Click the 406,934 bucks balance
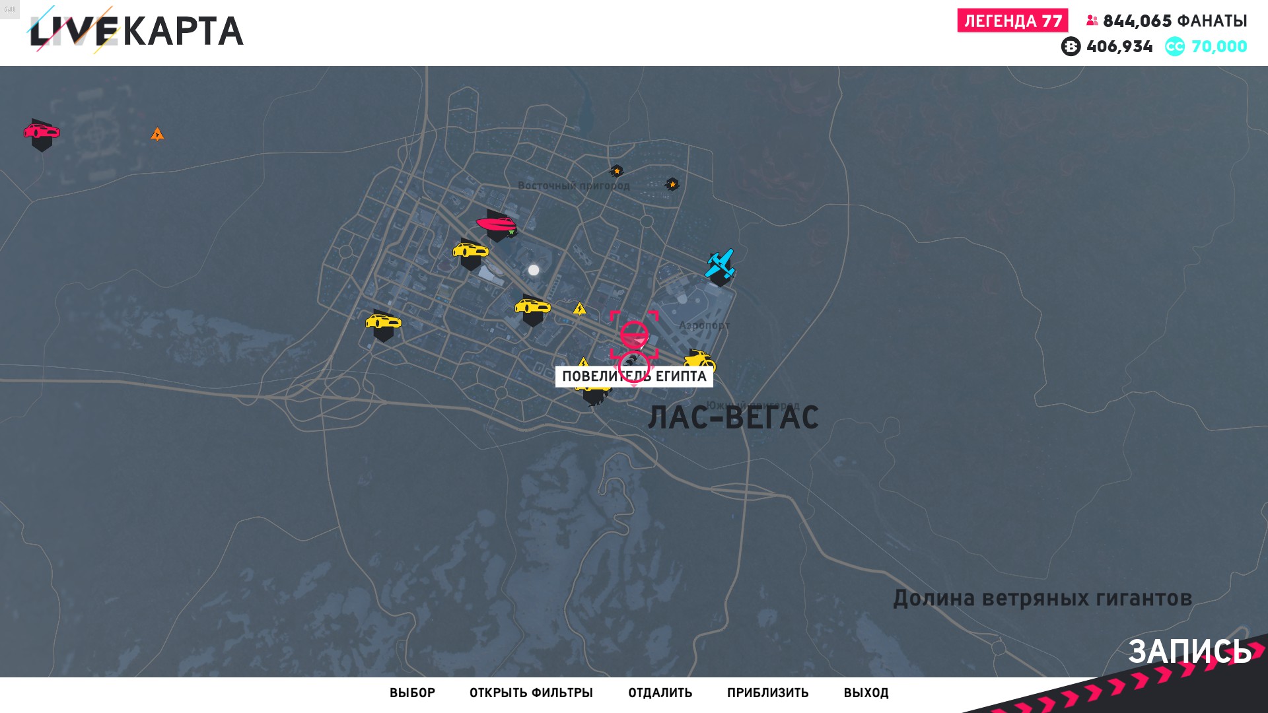 pyautogui.click(x=1119, y=46)
